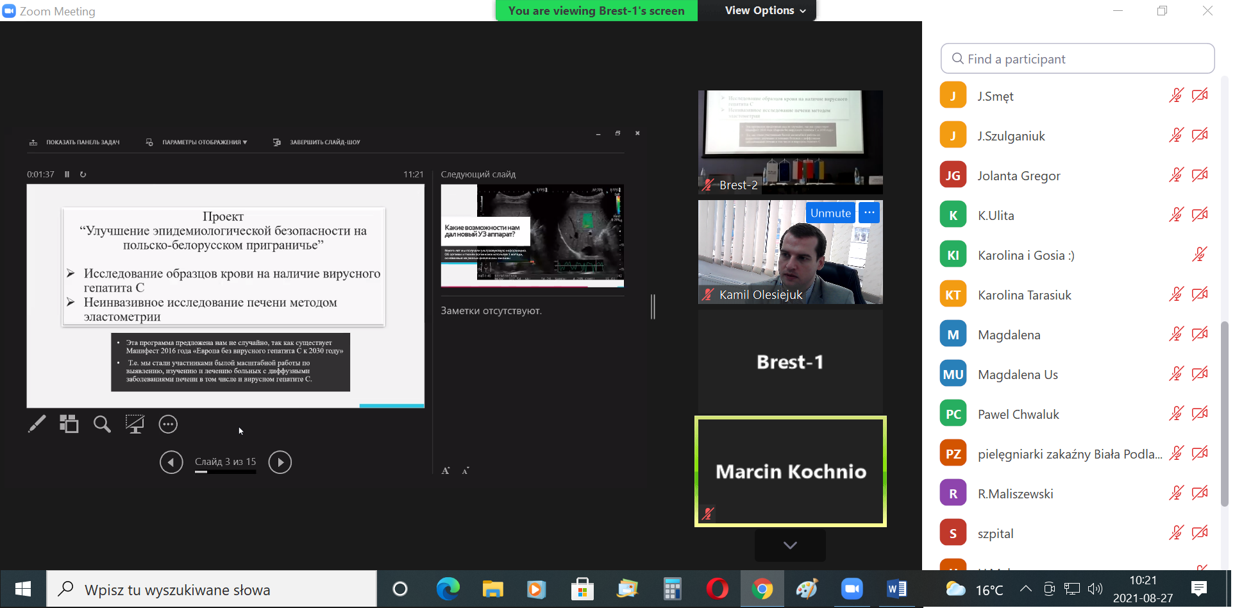Viewport: 1235px width, 608px height.
Task: Restart the presentation timer
Action: pyautogui.click(x=83, y=174)
